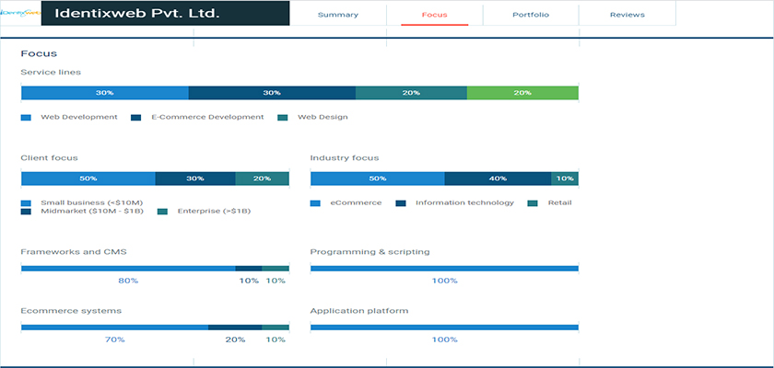774x368 pixels.
Task: Click the Enterprise (>$1B) label
Action: click(x=214, y=212)
